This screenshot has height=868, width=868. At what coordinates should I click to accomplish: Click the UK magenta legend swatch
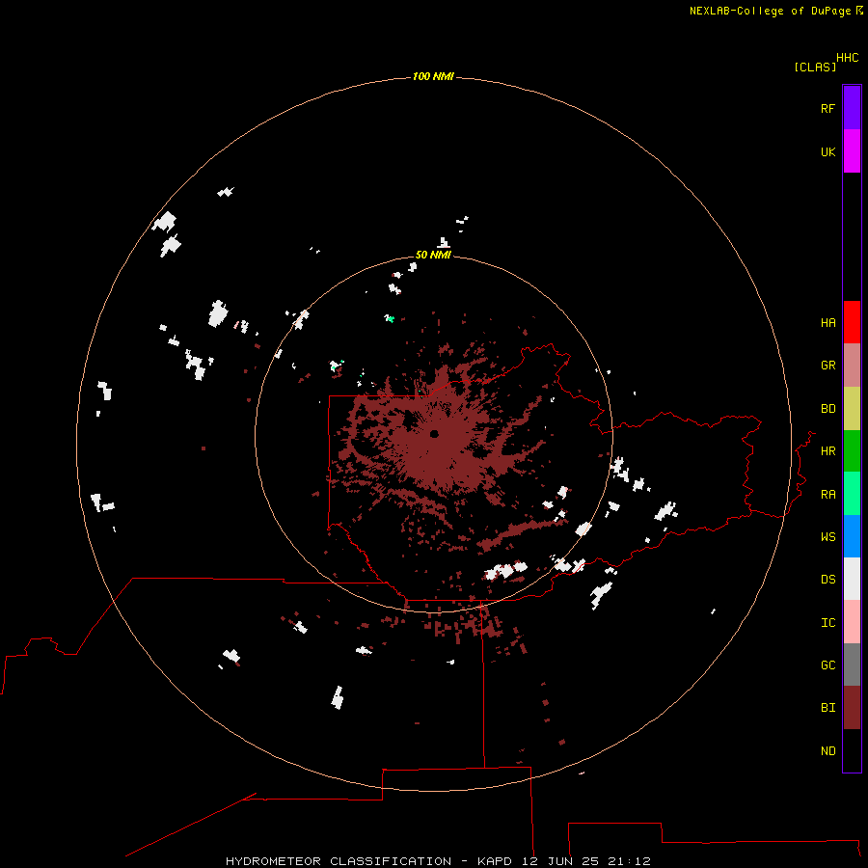click(x=852, y=151)
